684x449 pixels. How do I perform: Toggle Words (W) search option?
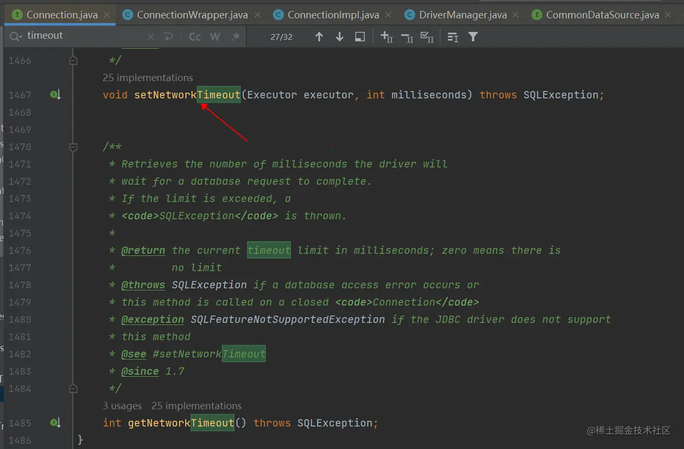point(215,37)
